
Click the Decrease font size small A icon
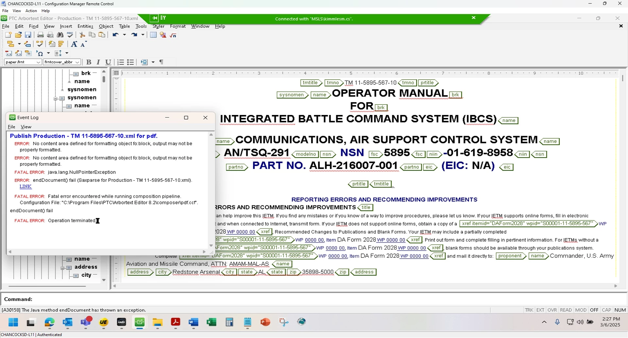(x=83, y=44)
